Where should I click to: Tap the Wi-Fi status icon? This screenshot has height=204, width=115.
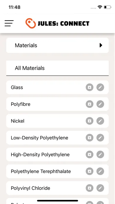click(100, 7)
